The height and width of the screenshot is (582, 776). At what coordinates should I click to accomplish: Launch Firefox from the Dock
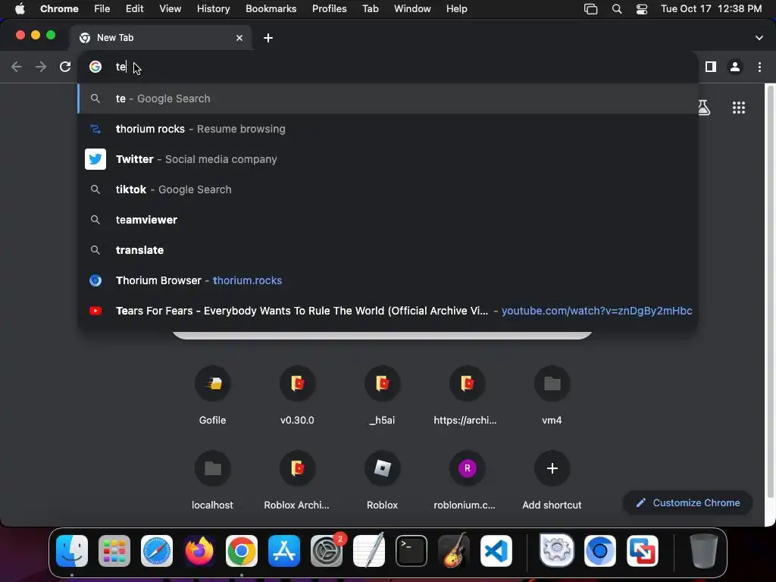coord(199,551)
